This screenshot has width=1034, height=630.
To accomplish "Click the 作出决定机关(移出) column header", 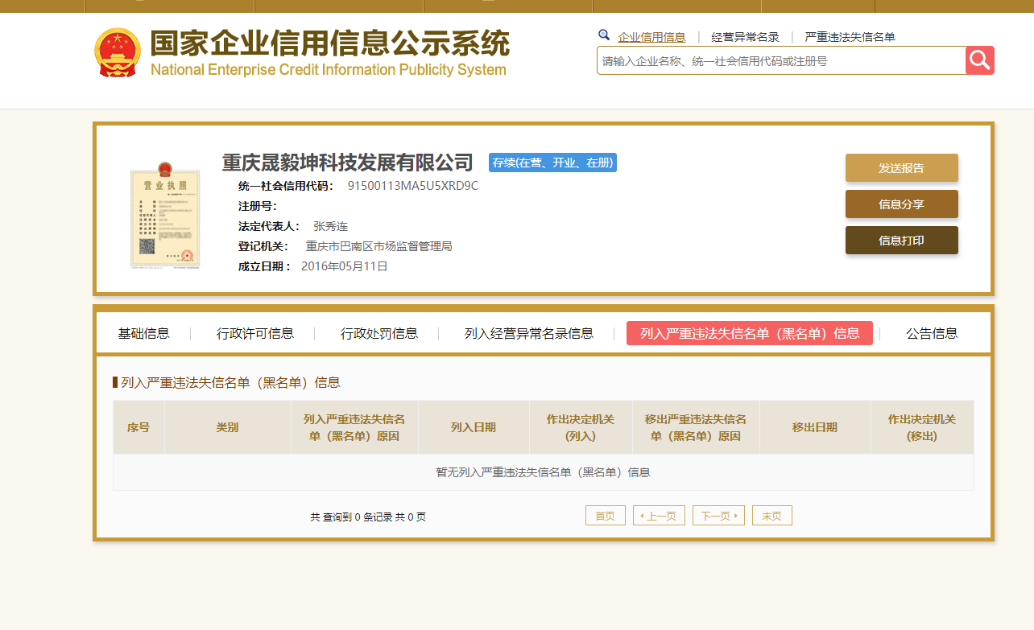I will (x=922, y=427).
